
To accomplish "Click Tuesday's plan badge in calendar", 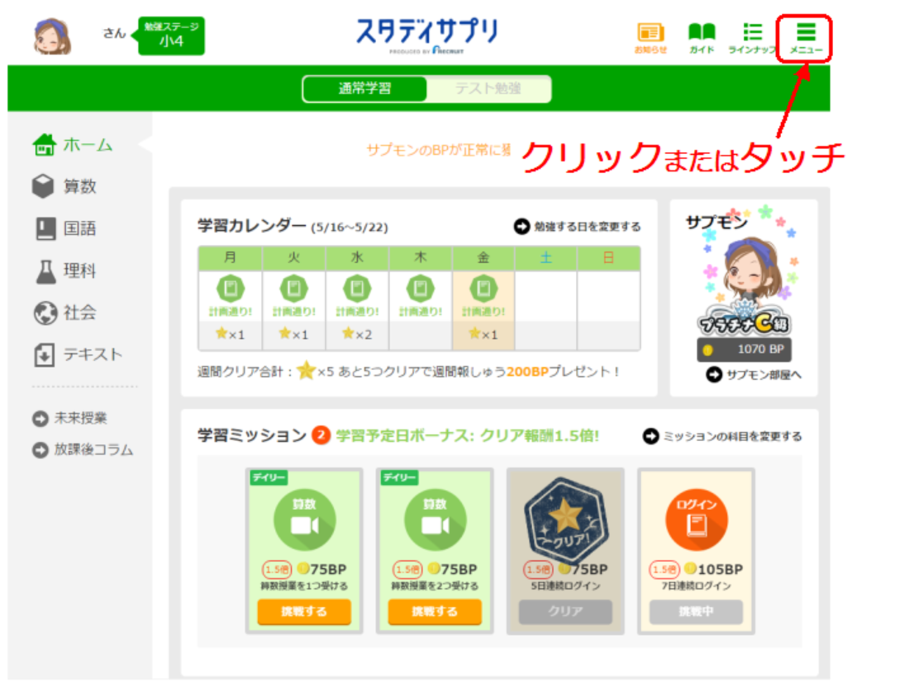I will [293, 288].
